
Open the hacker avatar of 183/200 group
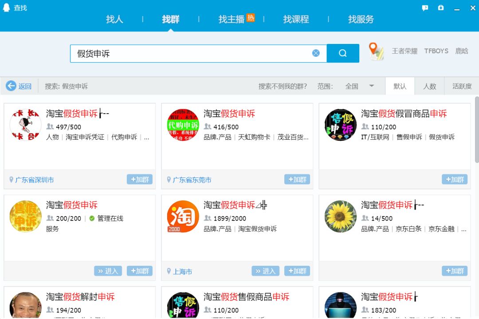tap(341, 305)
